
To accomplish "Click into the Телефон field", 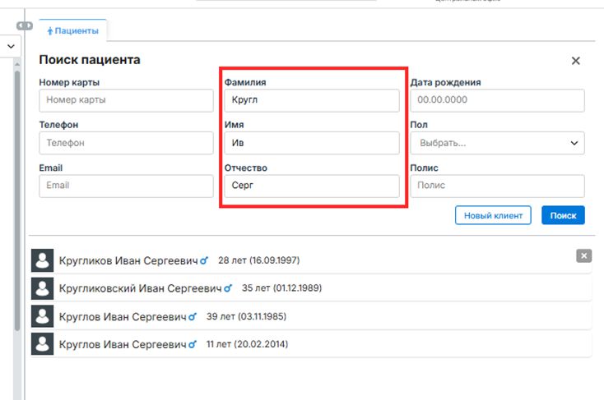I will coord(126,143).
